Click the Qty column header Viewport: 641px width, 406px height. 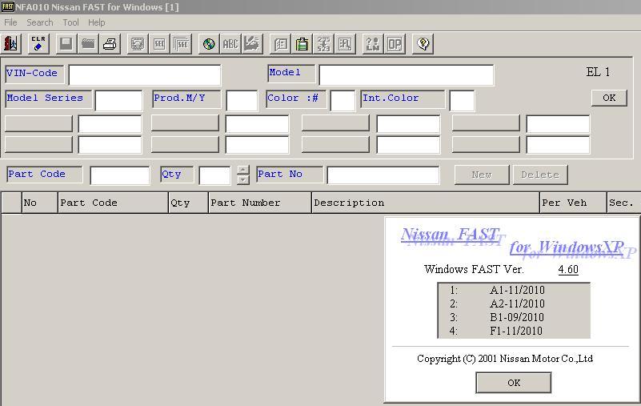(188, 203)
